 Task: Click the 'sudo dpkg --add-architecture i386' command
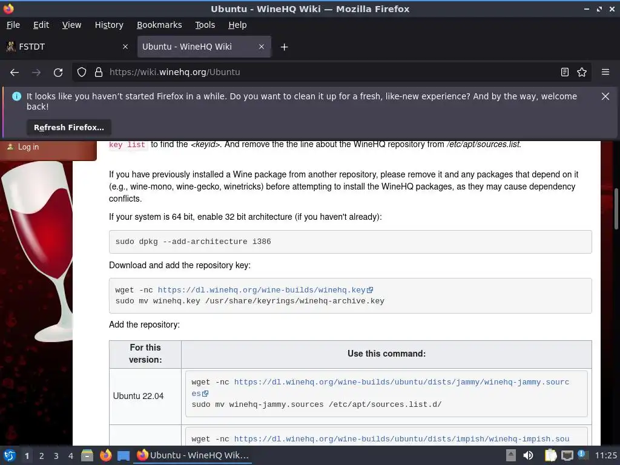click(x=193, y=242)
